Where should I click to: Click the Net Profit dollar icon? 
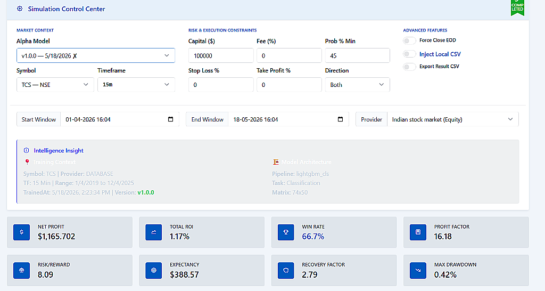pos(21,232)
